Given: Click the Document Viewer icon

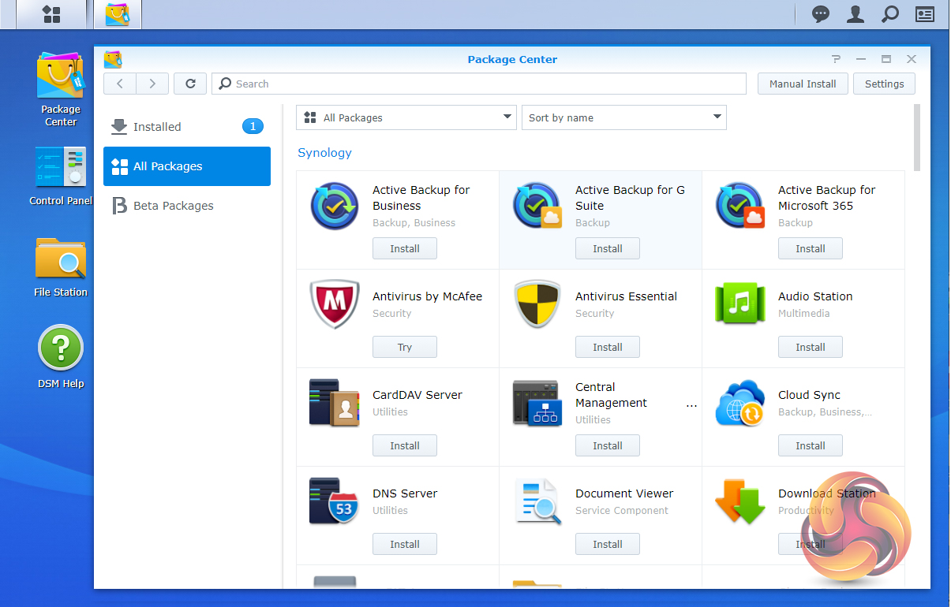Looking at the screenshot, I should [537, 501].
